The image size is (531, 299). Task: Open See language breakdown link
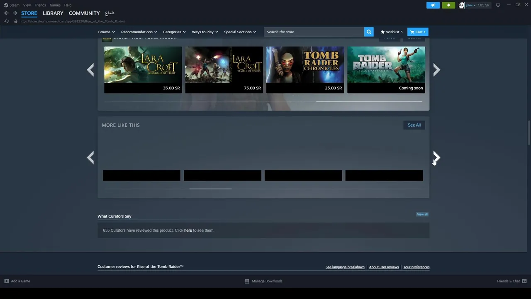(x=345, y=267)
